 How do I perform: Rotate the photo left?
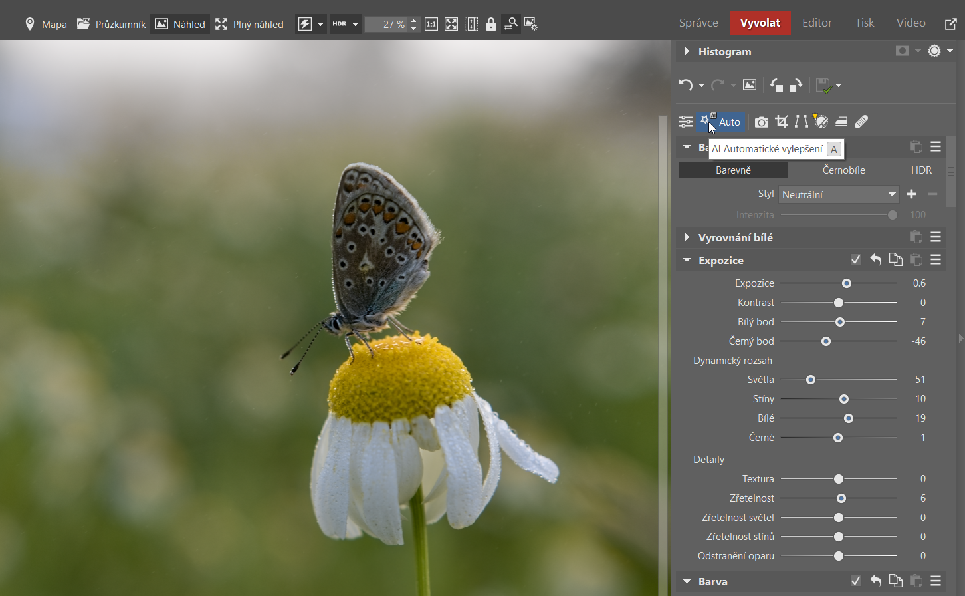(x=776, y=85)
